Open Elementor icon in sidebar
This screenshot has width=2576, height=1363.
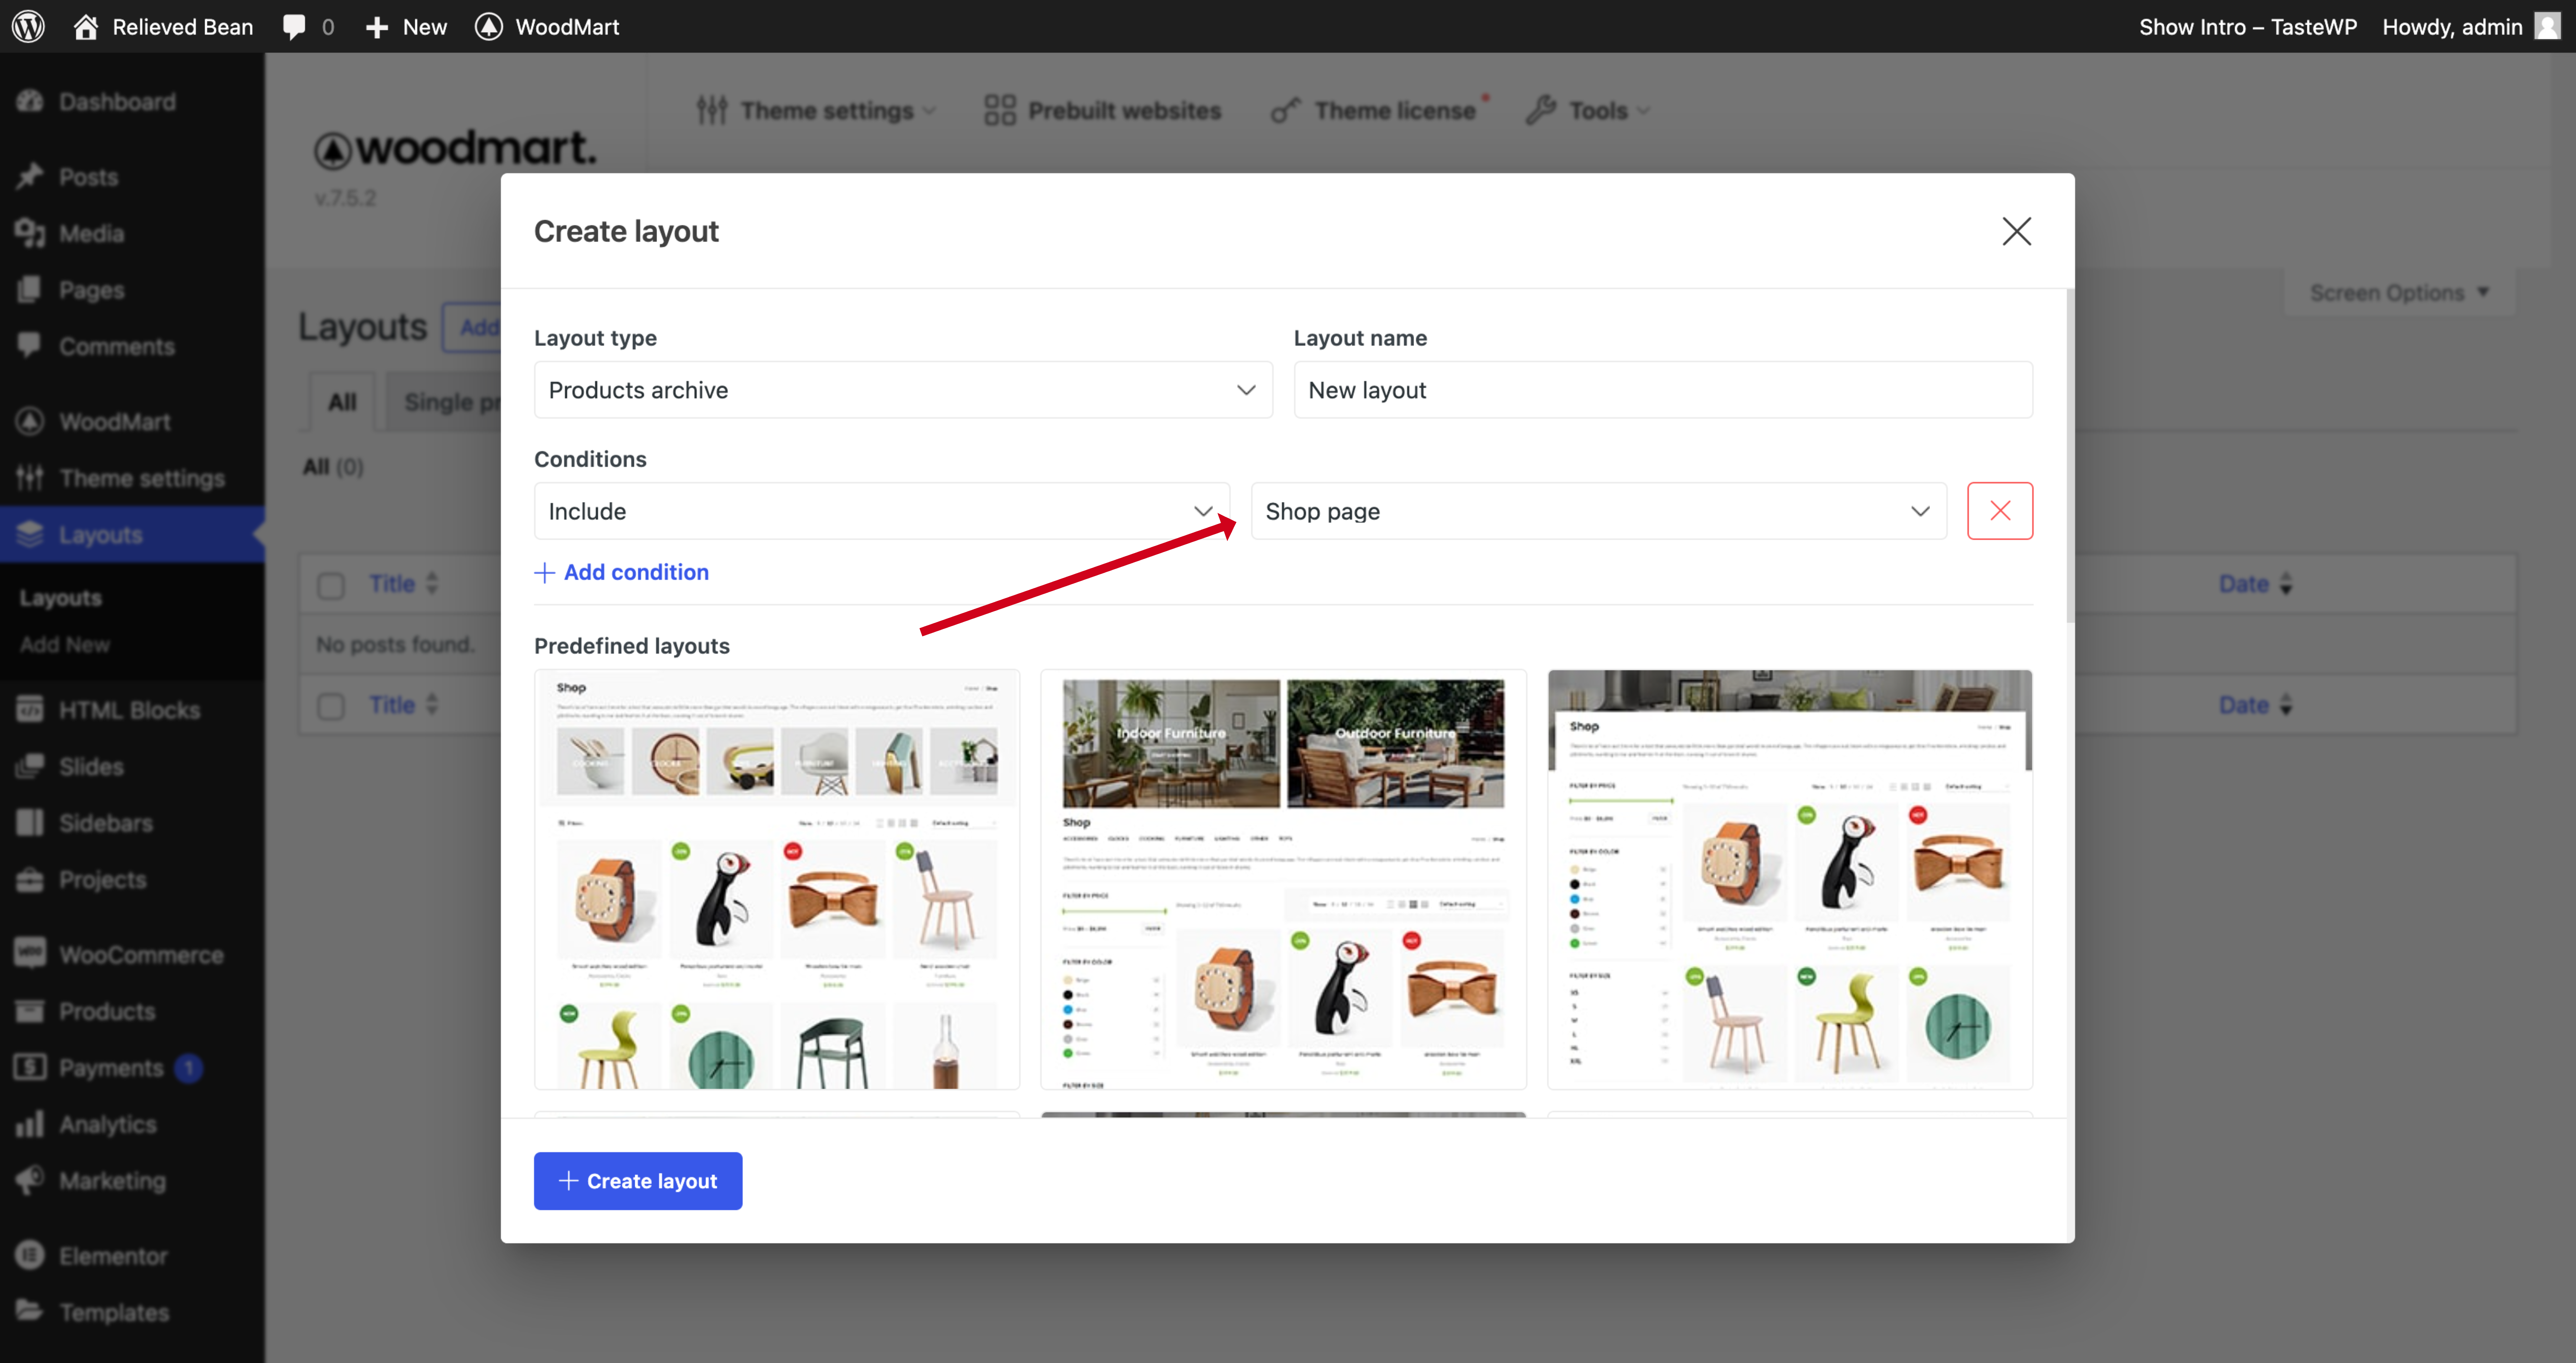30,1255
